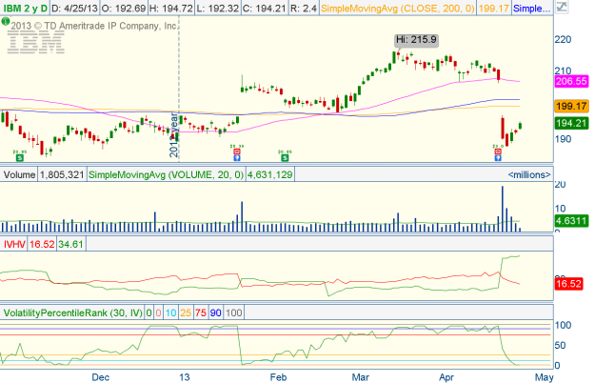This screenshot has height=383, width=595.
Task: Click the 190 price axis label
Action: click(563, 139)
